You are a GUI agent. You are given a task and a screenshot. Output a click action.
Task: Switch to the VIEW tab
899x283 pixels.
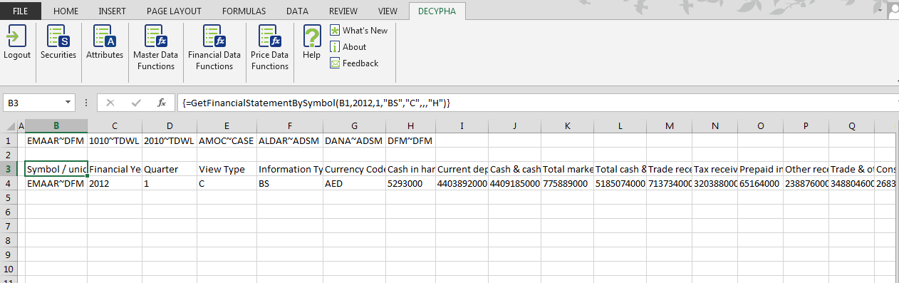click(388, 11)
